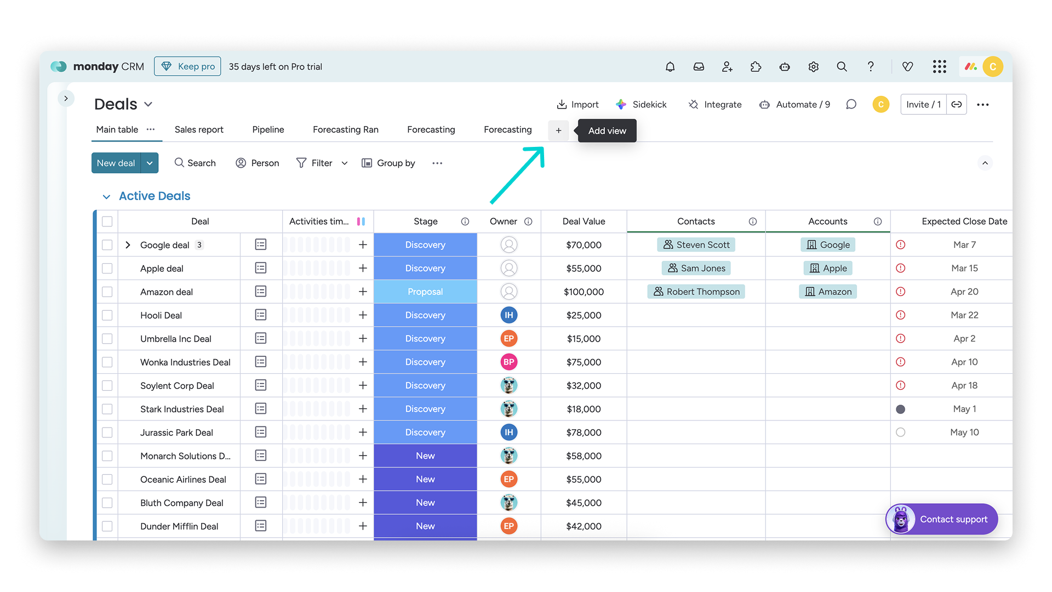
Task: Collapse the Active Deals group
Action: pyautogui.click(x=106, y=196)
